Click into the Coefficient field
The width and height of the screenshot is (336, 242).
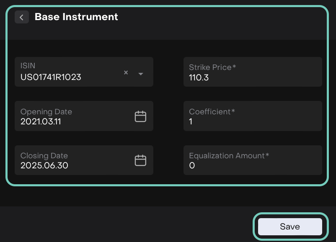tap(253, 116)
